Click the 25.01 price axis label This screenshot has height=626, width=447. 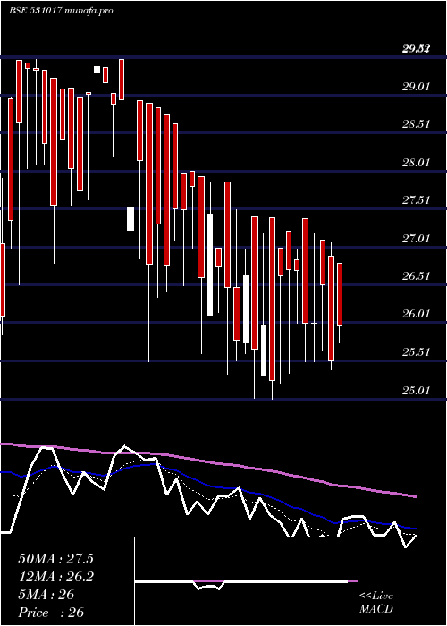tap(416, 390)
